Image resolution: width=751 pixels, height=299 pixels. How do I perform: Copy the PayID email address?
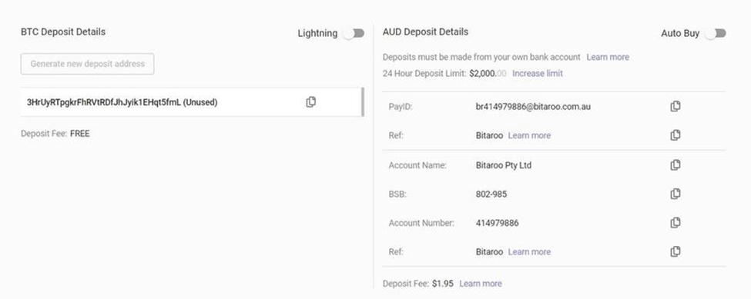pyautogui.click(x=676, y=107)
